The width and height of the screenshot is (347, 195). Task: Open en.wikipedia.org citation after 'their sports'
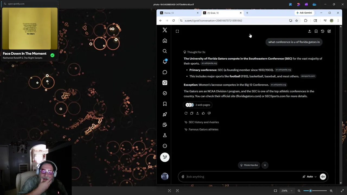pos(209,63)
